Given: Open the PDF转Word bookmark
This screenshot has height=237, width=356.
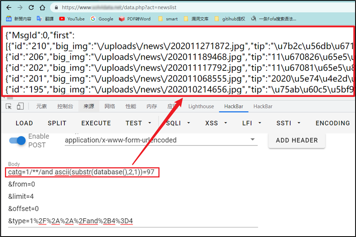Looking at the screenshot, I should pyautogui.click(x=134, y=19).
